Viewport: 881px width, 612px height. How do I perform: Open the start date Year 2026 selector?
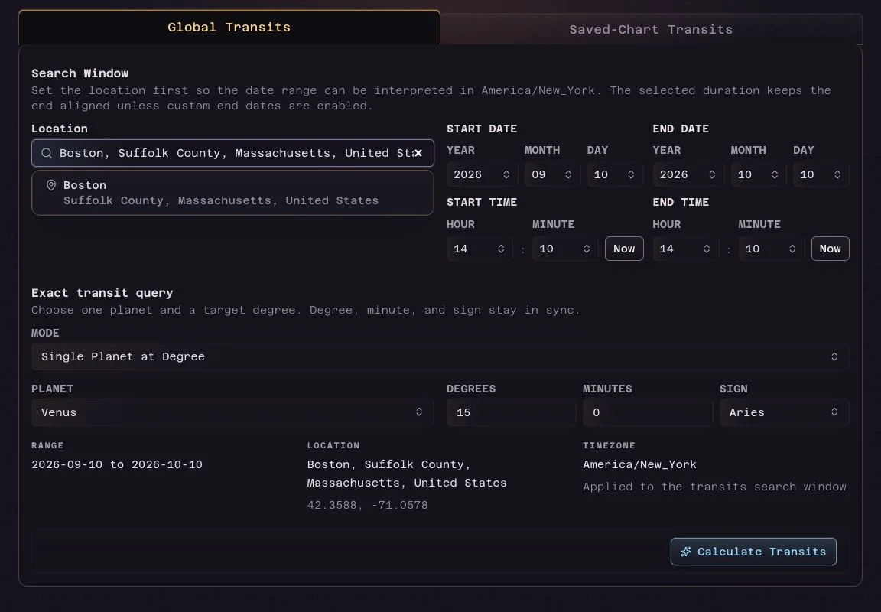click(x=482, y=174)
